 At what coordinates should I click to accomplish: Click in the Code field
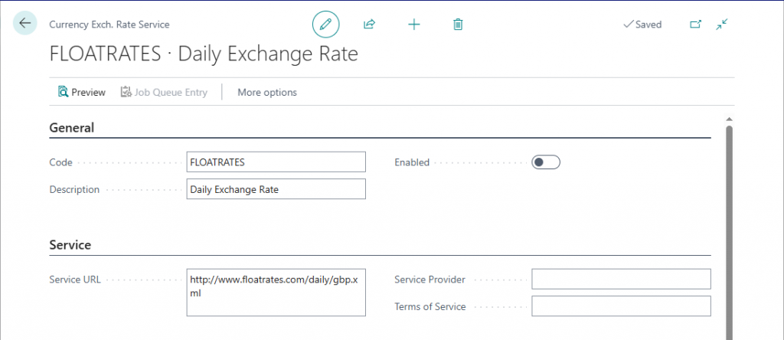click(x=276, y=162)
